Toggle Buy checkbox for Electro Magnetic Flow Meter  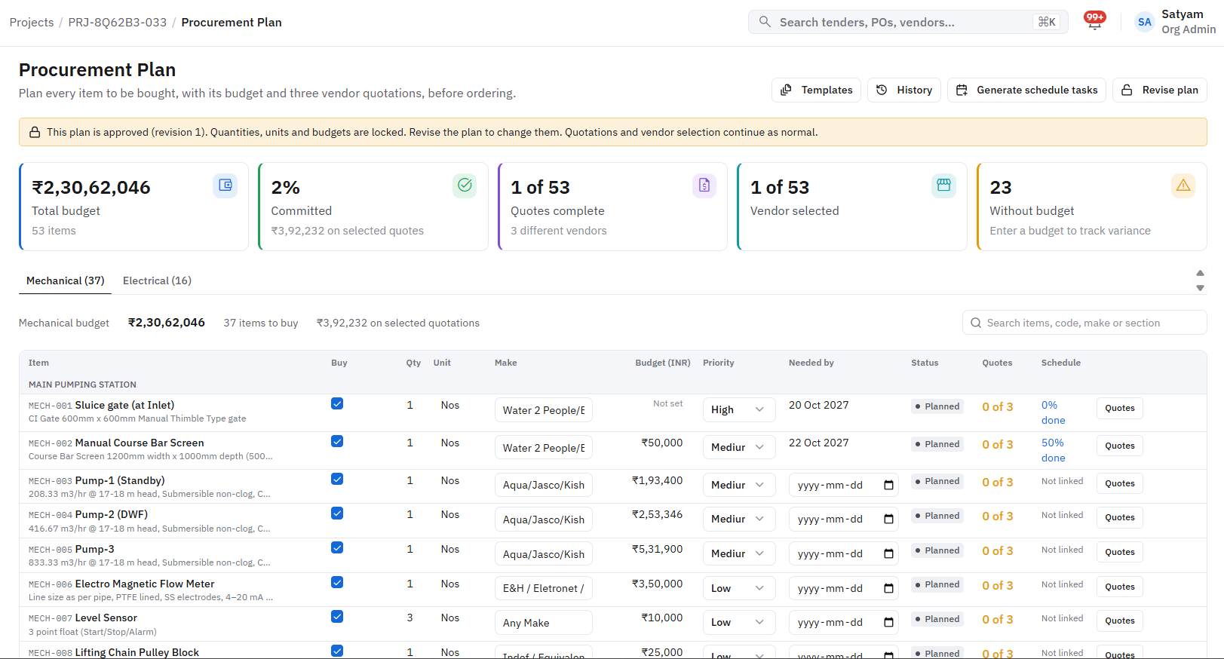(337, 583)
